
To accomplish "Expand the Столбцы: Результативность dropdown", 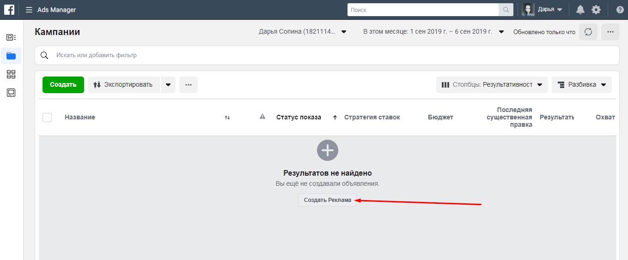I will [492, 85].
